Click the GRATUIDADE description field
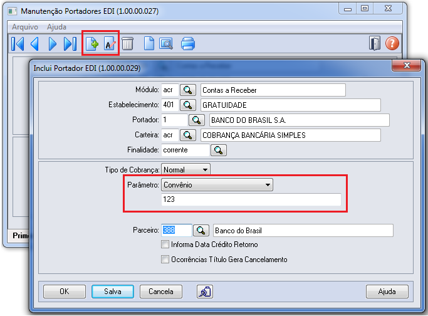Viewport: 428px width, 316px height. point(290,105)
